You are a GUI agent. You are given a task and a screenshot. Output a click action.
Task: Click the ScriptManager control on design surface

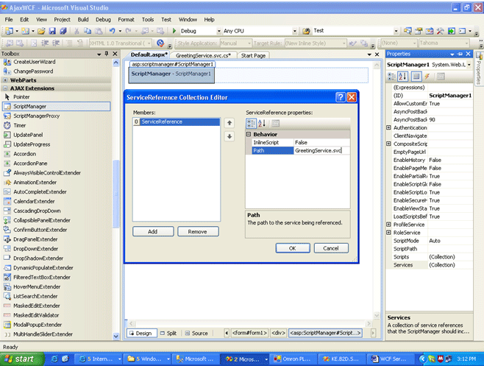(171, 74)
